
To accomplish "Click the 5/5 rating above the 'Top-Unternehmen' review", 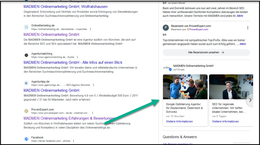I will click(x=164, y=35).
